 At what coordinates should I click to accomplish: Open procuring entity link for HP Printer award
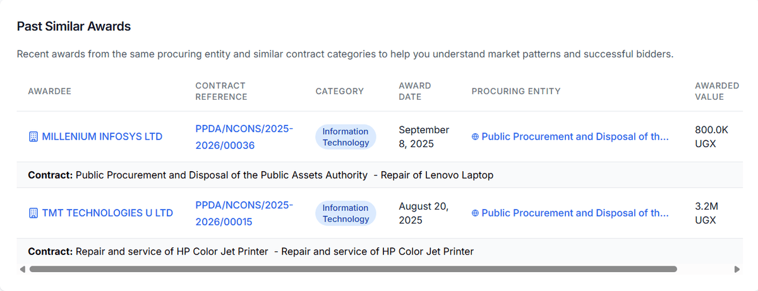(x=574, y=213)
